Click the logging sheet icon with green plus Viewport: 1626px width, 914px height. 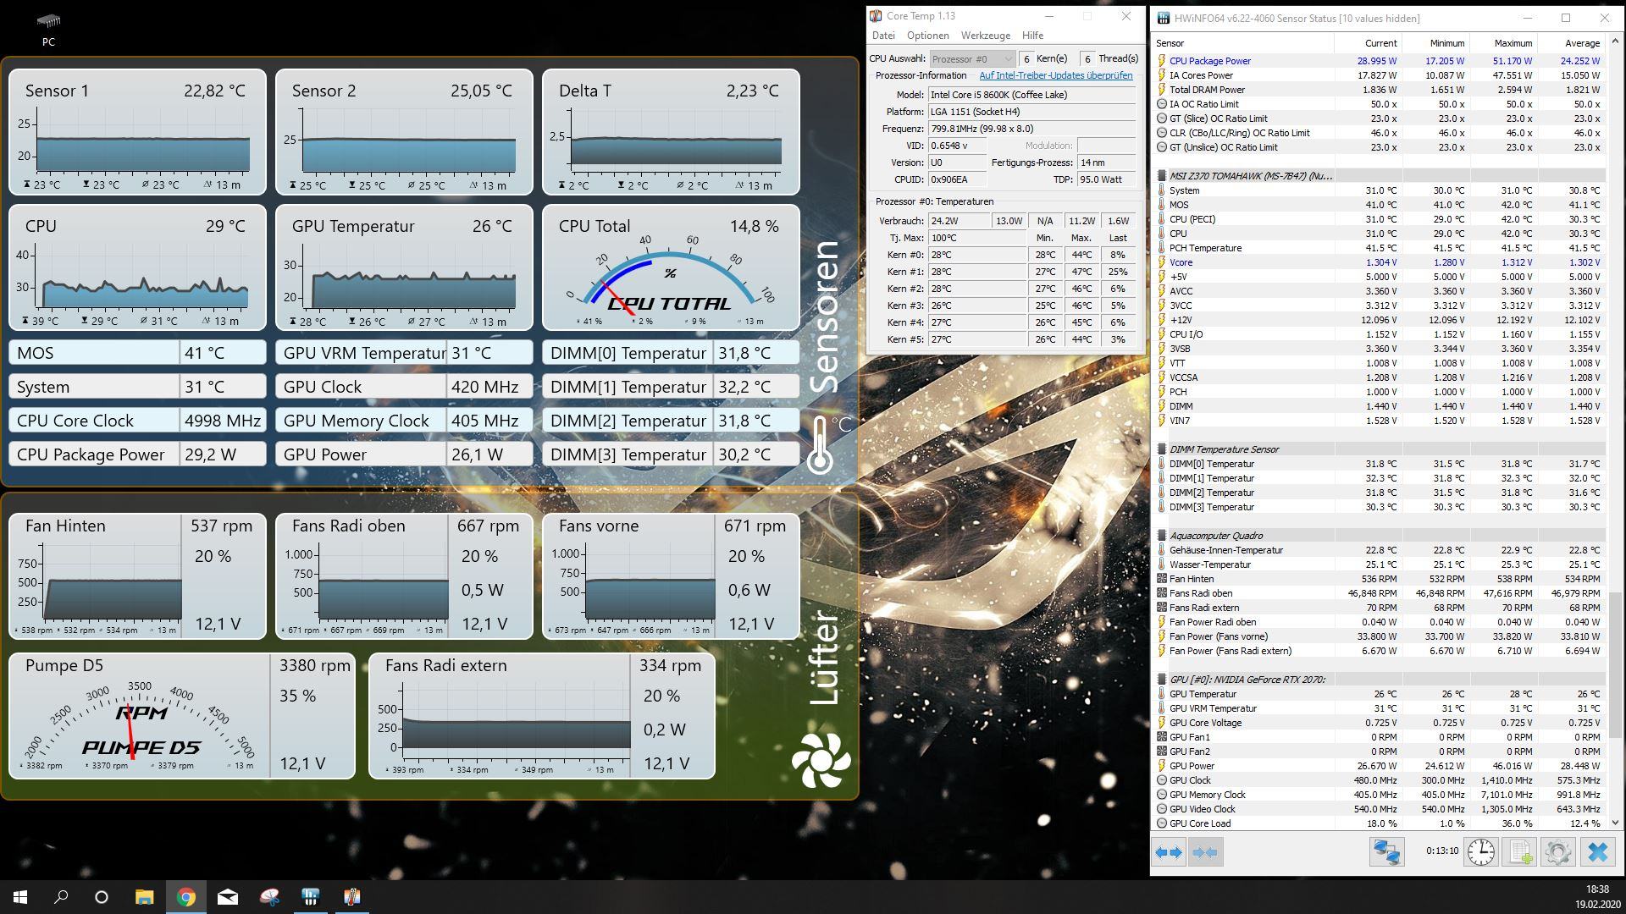click(1519, 852)
